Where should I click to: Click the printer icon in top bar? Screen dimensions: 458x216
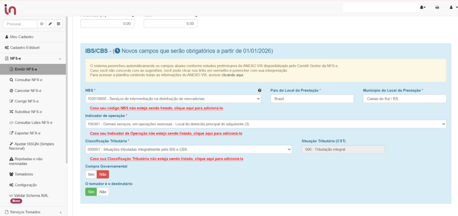[437, 7]
